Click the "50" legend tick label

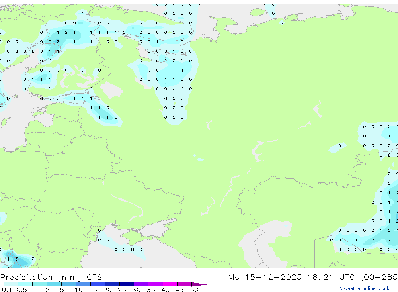194,290
